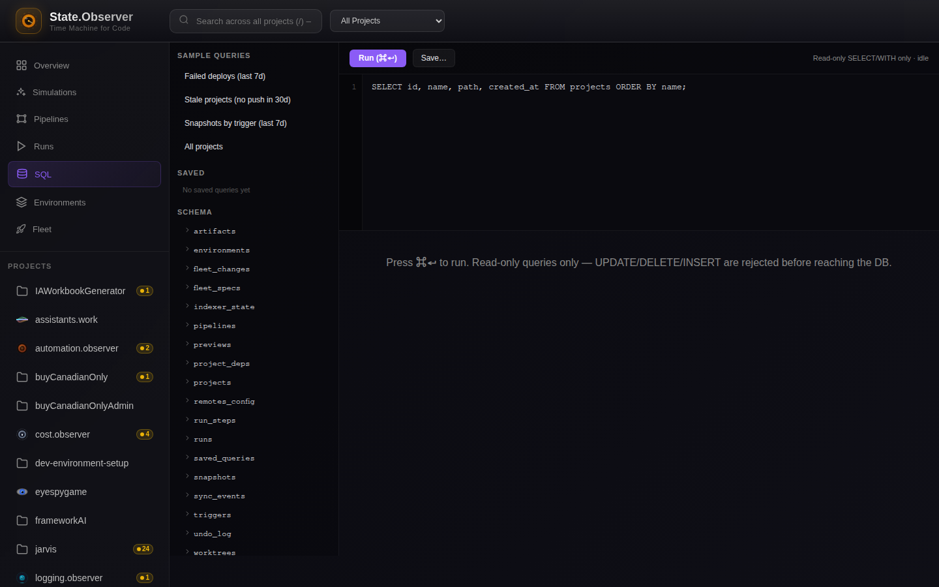Screen dimensions: 939x587
Task: Load the Failed deploys sample query
Action: pos(254,76)
